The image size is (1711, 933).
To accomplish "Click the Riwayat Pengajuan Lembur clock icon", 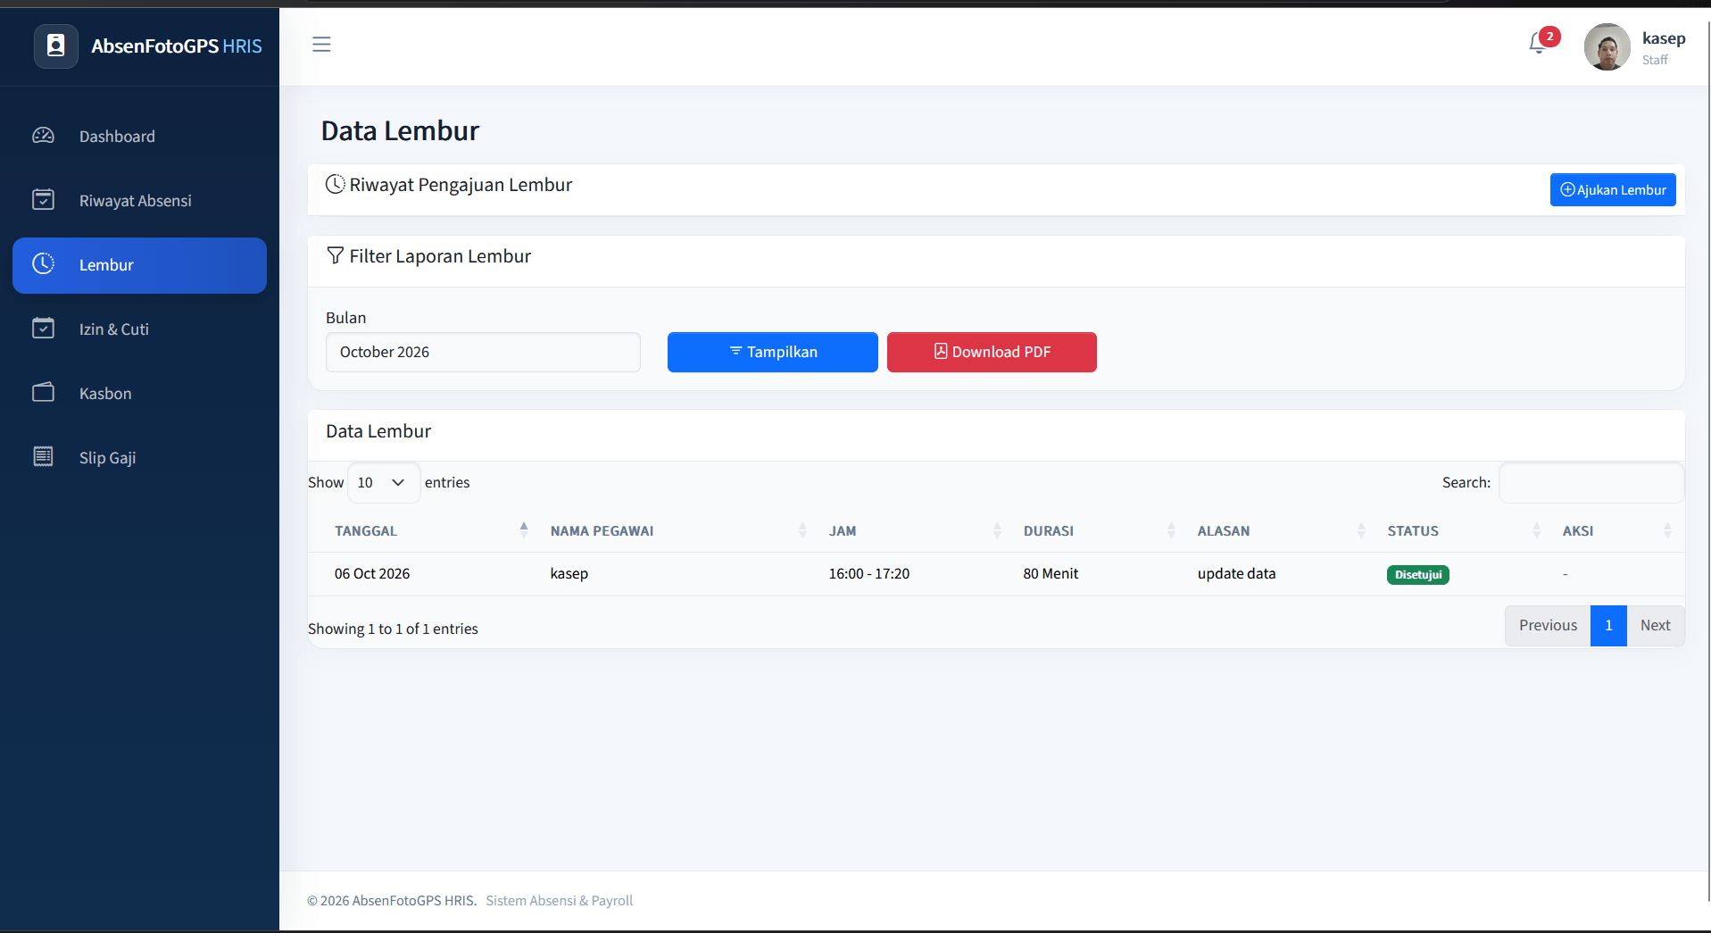I will click(x=335, y=184).
